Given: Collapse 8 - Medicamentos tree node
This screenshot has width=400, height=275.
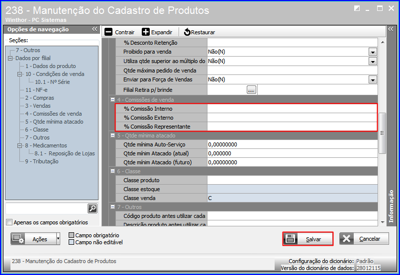Looking at the screenshot, I should 19,145.
